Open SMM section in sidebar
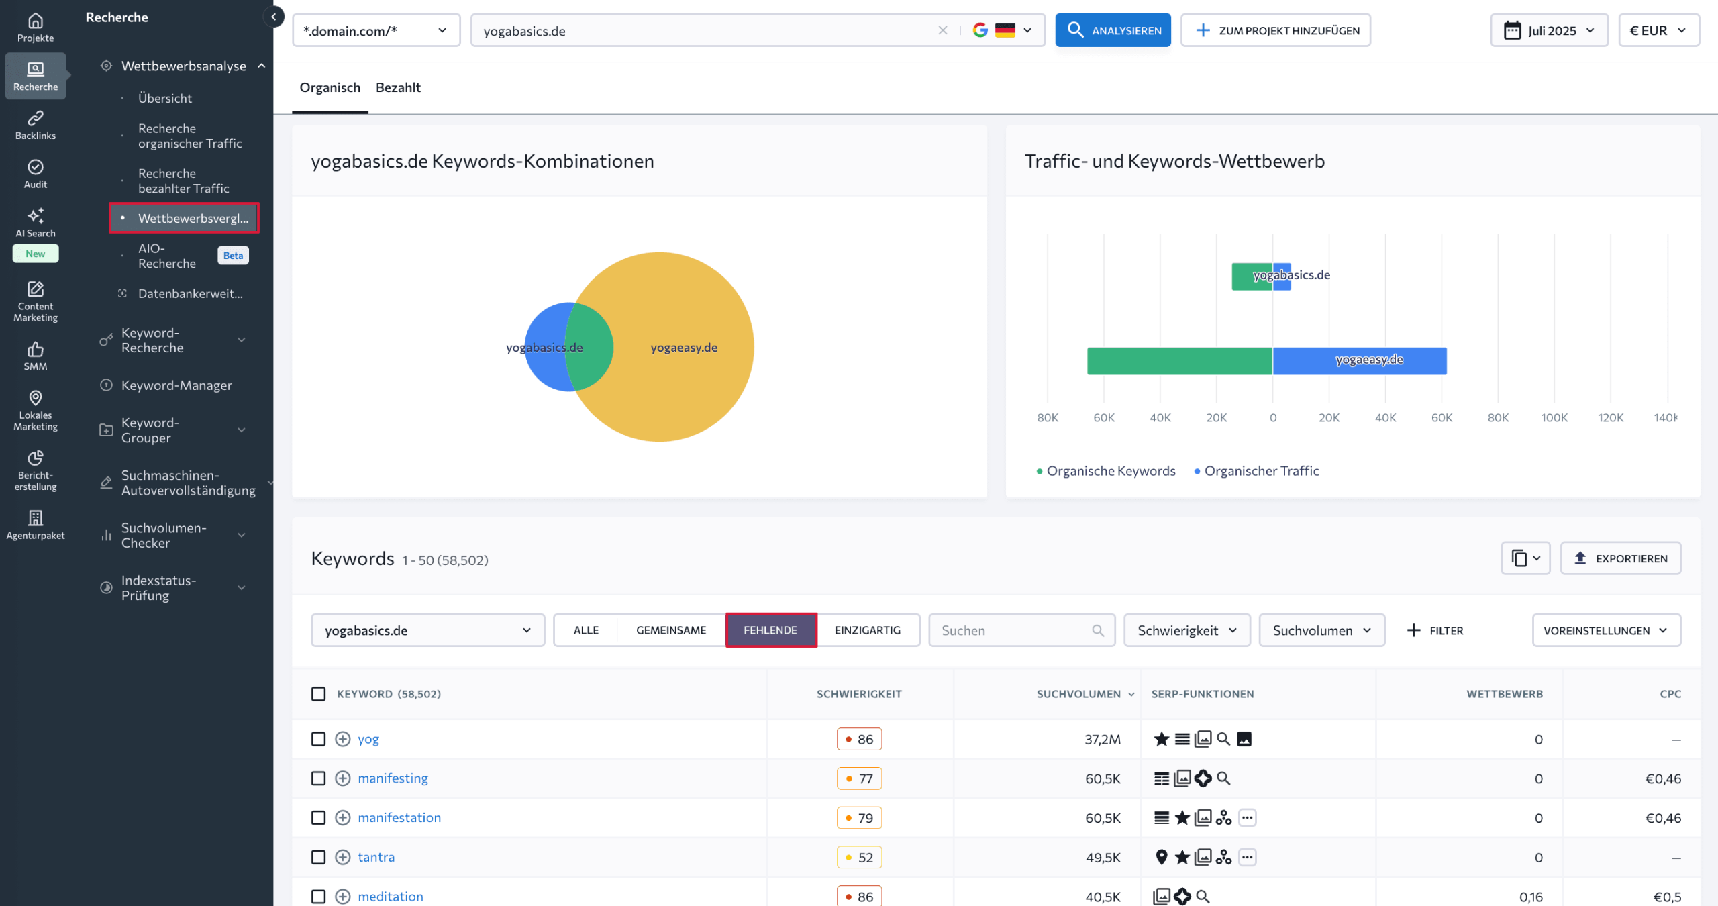Image resolution: width=1718 pixels, height=906 pixels. tap(36, 356)
